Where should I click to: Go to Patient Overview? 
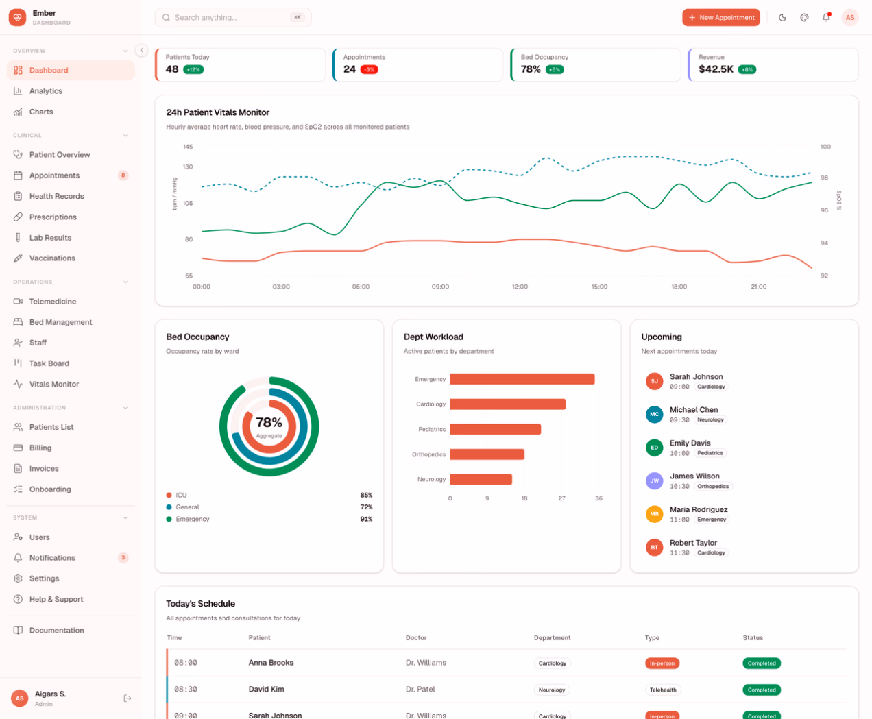71,154
